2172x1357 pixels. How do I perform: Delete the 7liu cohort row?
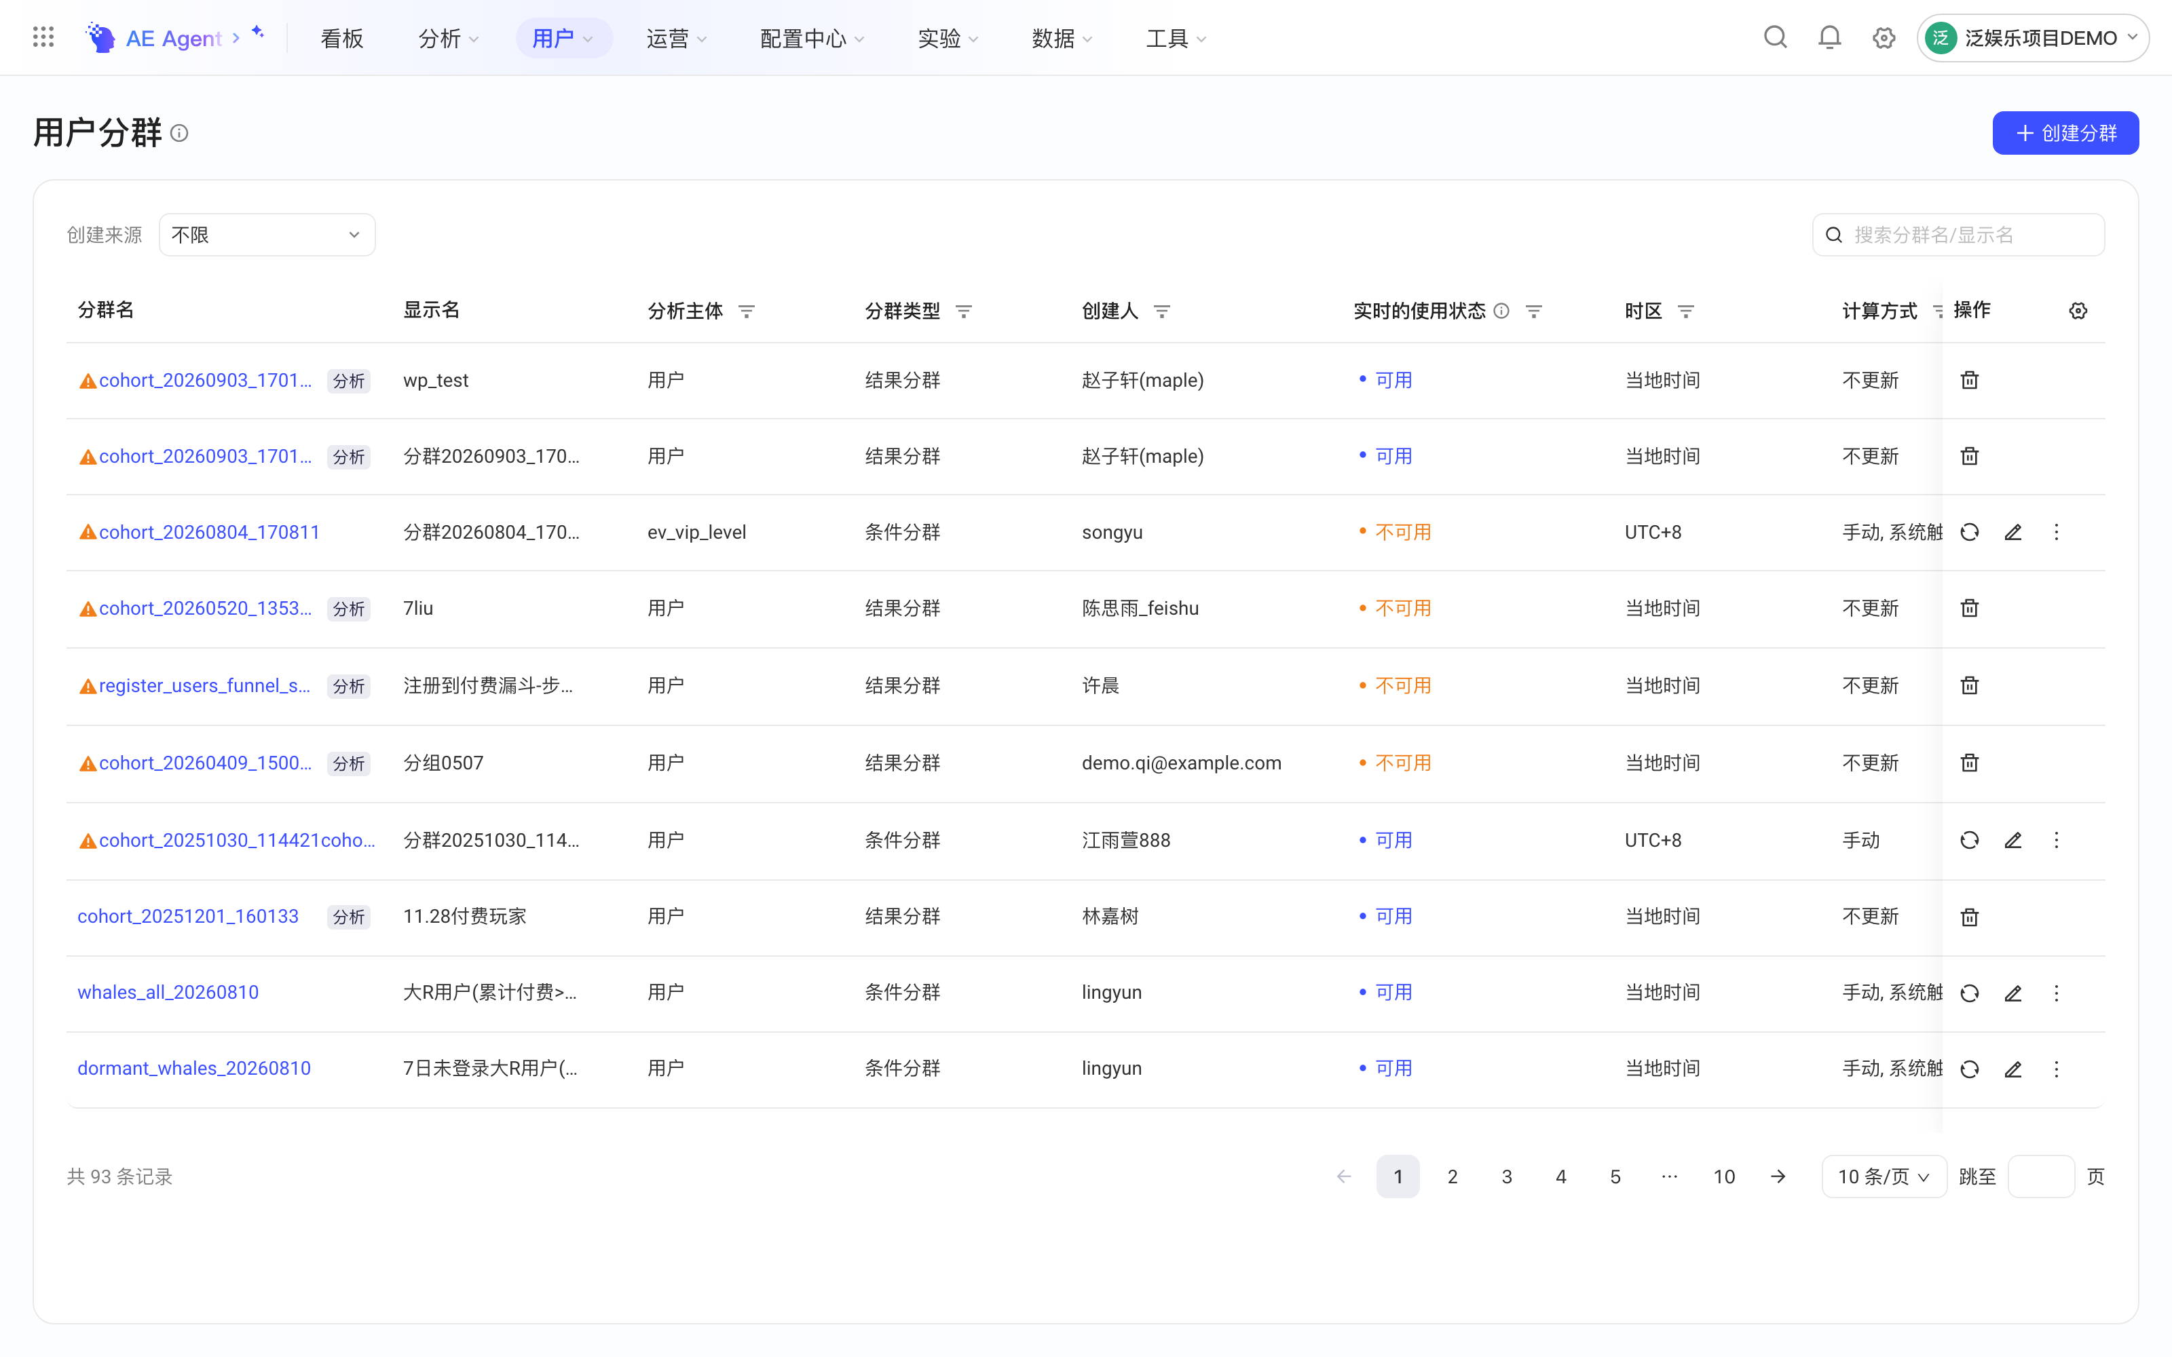point(1969,609)
